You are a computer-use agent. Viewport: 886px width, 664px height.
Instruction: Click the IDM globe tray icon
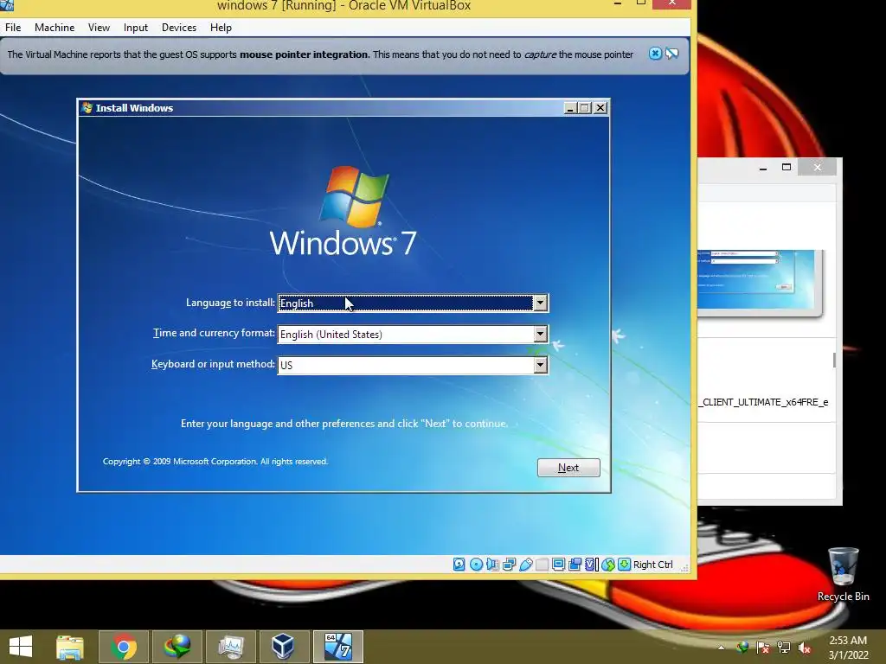(x=742, y=648)
